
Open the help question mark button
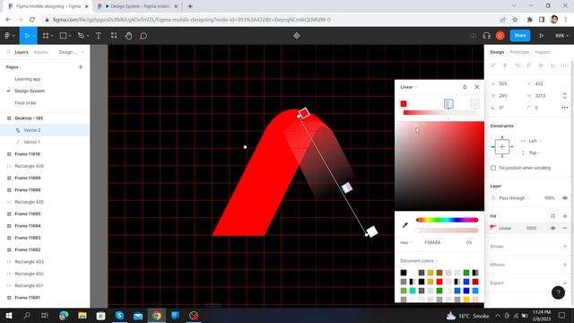[558, 292]
